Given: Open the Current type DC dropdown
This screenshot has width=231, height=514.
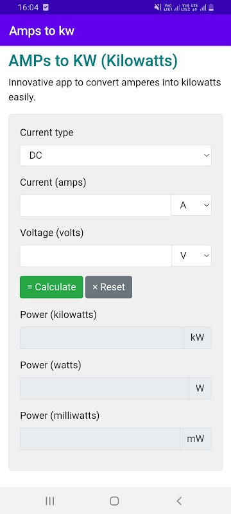Looking at the screenshot, I should point(116,155).
